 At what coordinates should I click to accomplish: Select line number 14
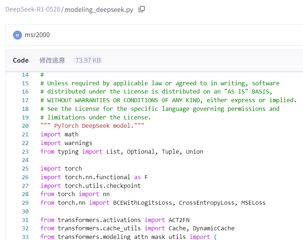[25, 74]
